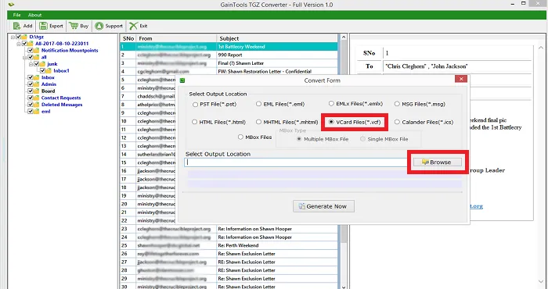
Task: Click the Board folder icon in the tree
Action: click(36, 91)
